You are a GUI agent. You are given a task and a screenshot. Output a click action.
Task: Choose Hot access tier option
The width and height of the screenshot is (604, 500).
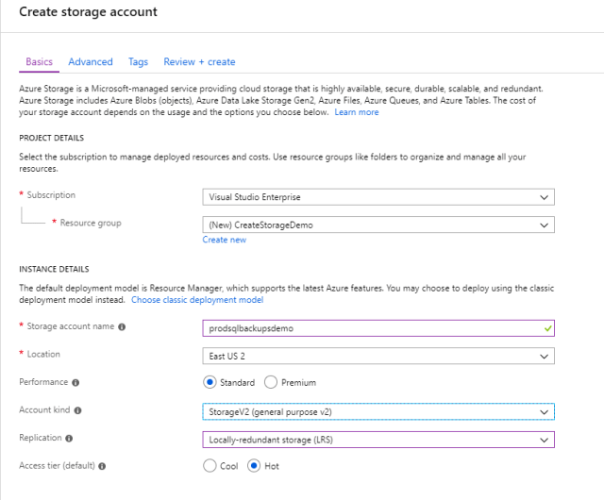pos(254,466)
